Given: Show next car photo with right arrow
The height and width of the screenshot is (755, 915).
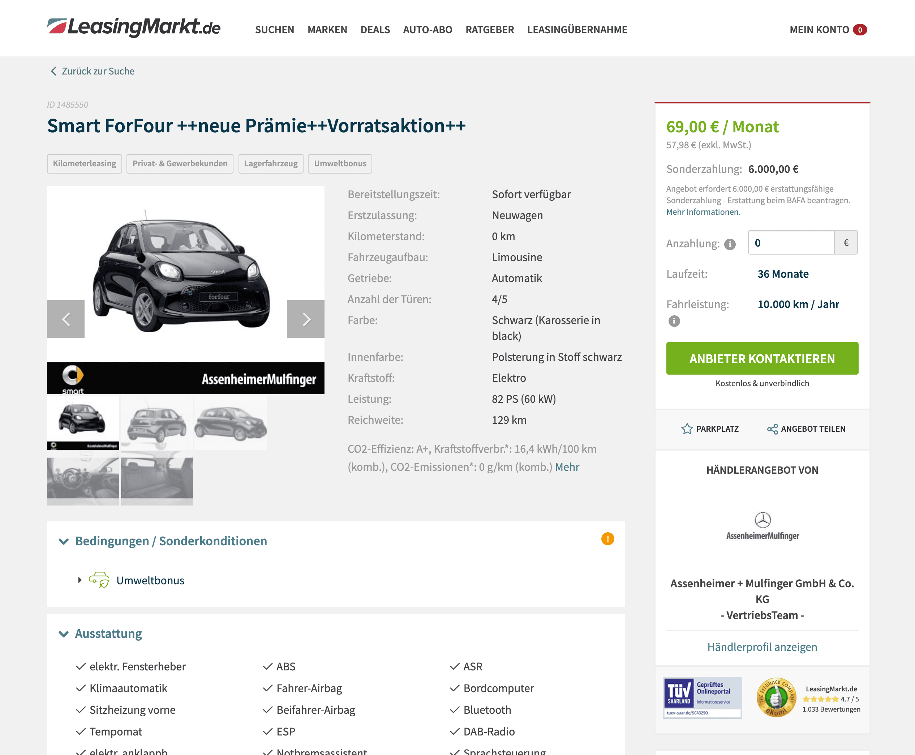Looking at the screenshot, I should tap(306, 319).
